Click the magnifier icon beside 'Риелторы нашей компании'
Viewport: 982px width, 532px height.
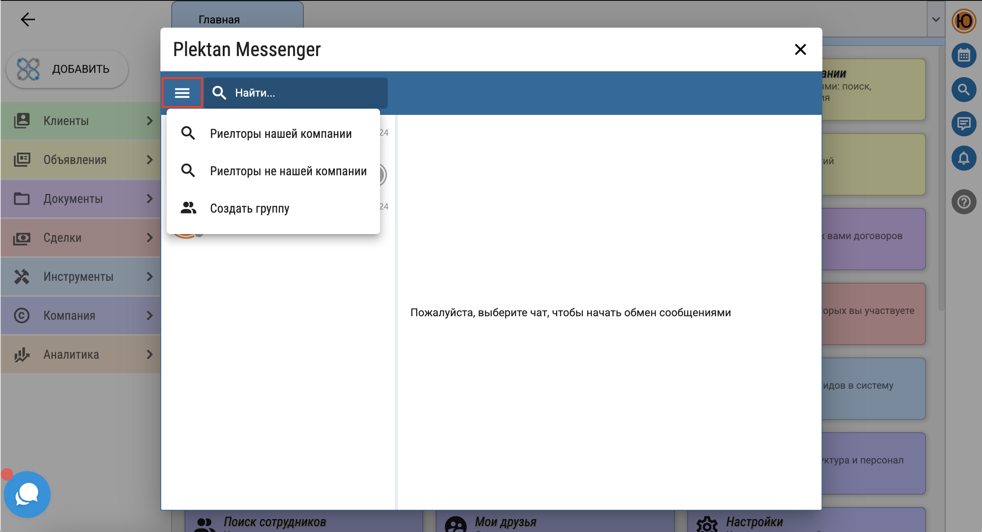(188, 133)
